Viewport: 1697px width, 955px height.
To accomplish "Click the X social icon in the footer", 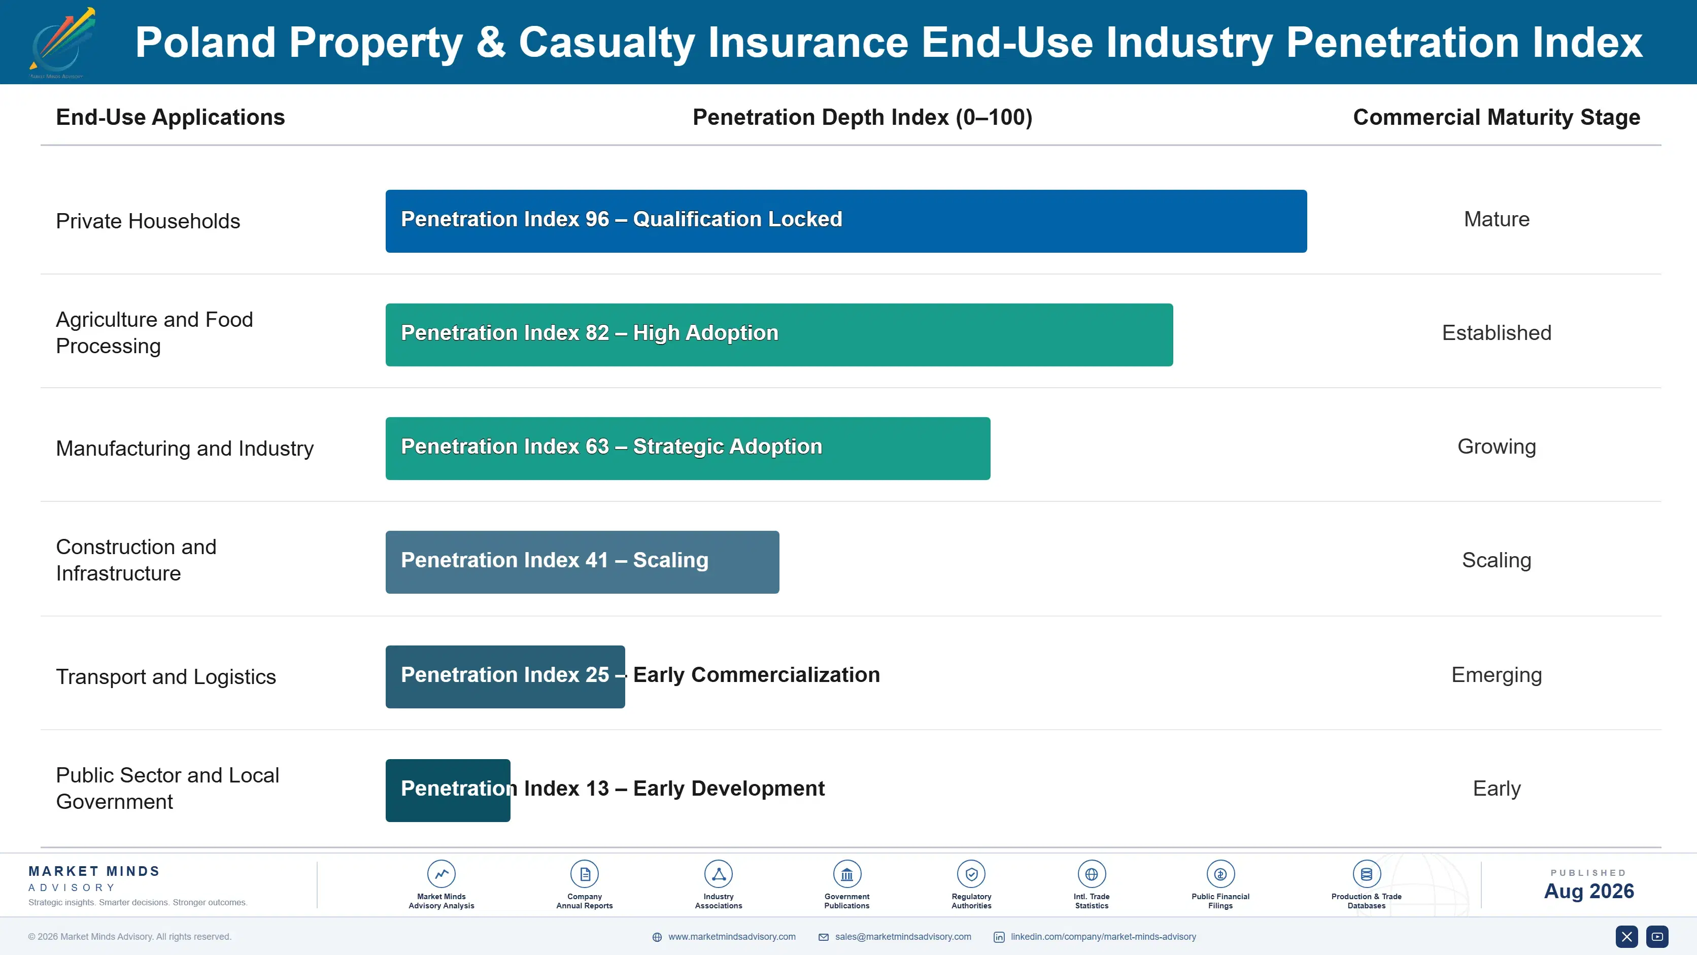I will (x=1626, y=937).
